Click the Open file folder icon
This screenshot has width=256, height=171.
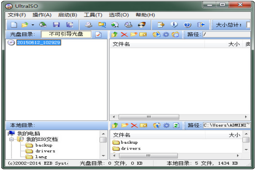25,25
